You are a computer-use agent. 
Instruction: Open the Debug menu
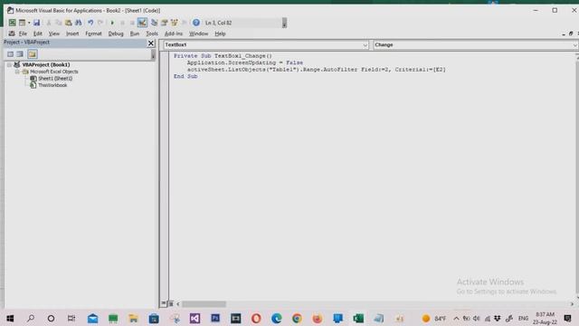click(116, 34)
